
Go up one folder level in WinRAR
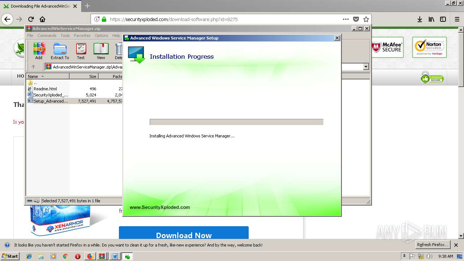click(x=33, y=67)
